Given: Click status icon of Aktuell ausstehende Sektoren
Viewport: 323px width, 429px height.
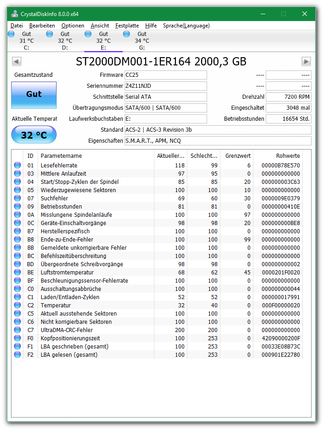Looking at the screenshot, I should (17, 313).
